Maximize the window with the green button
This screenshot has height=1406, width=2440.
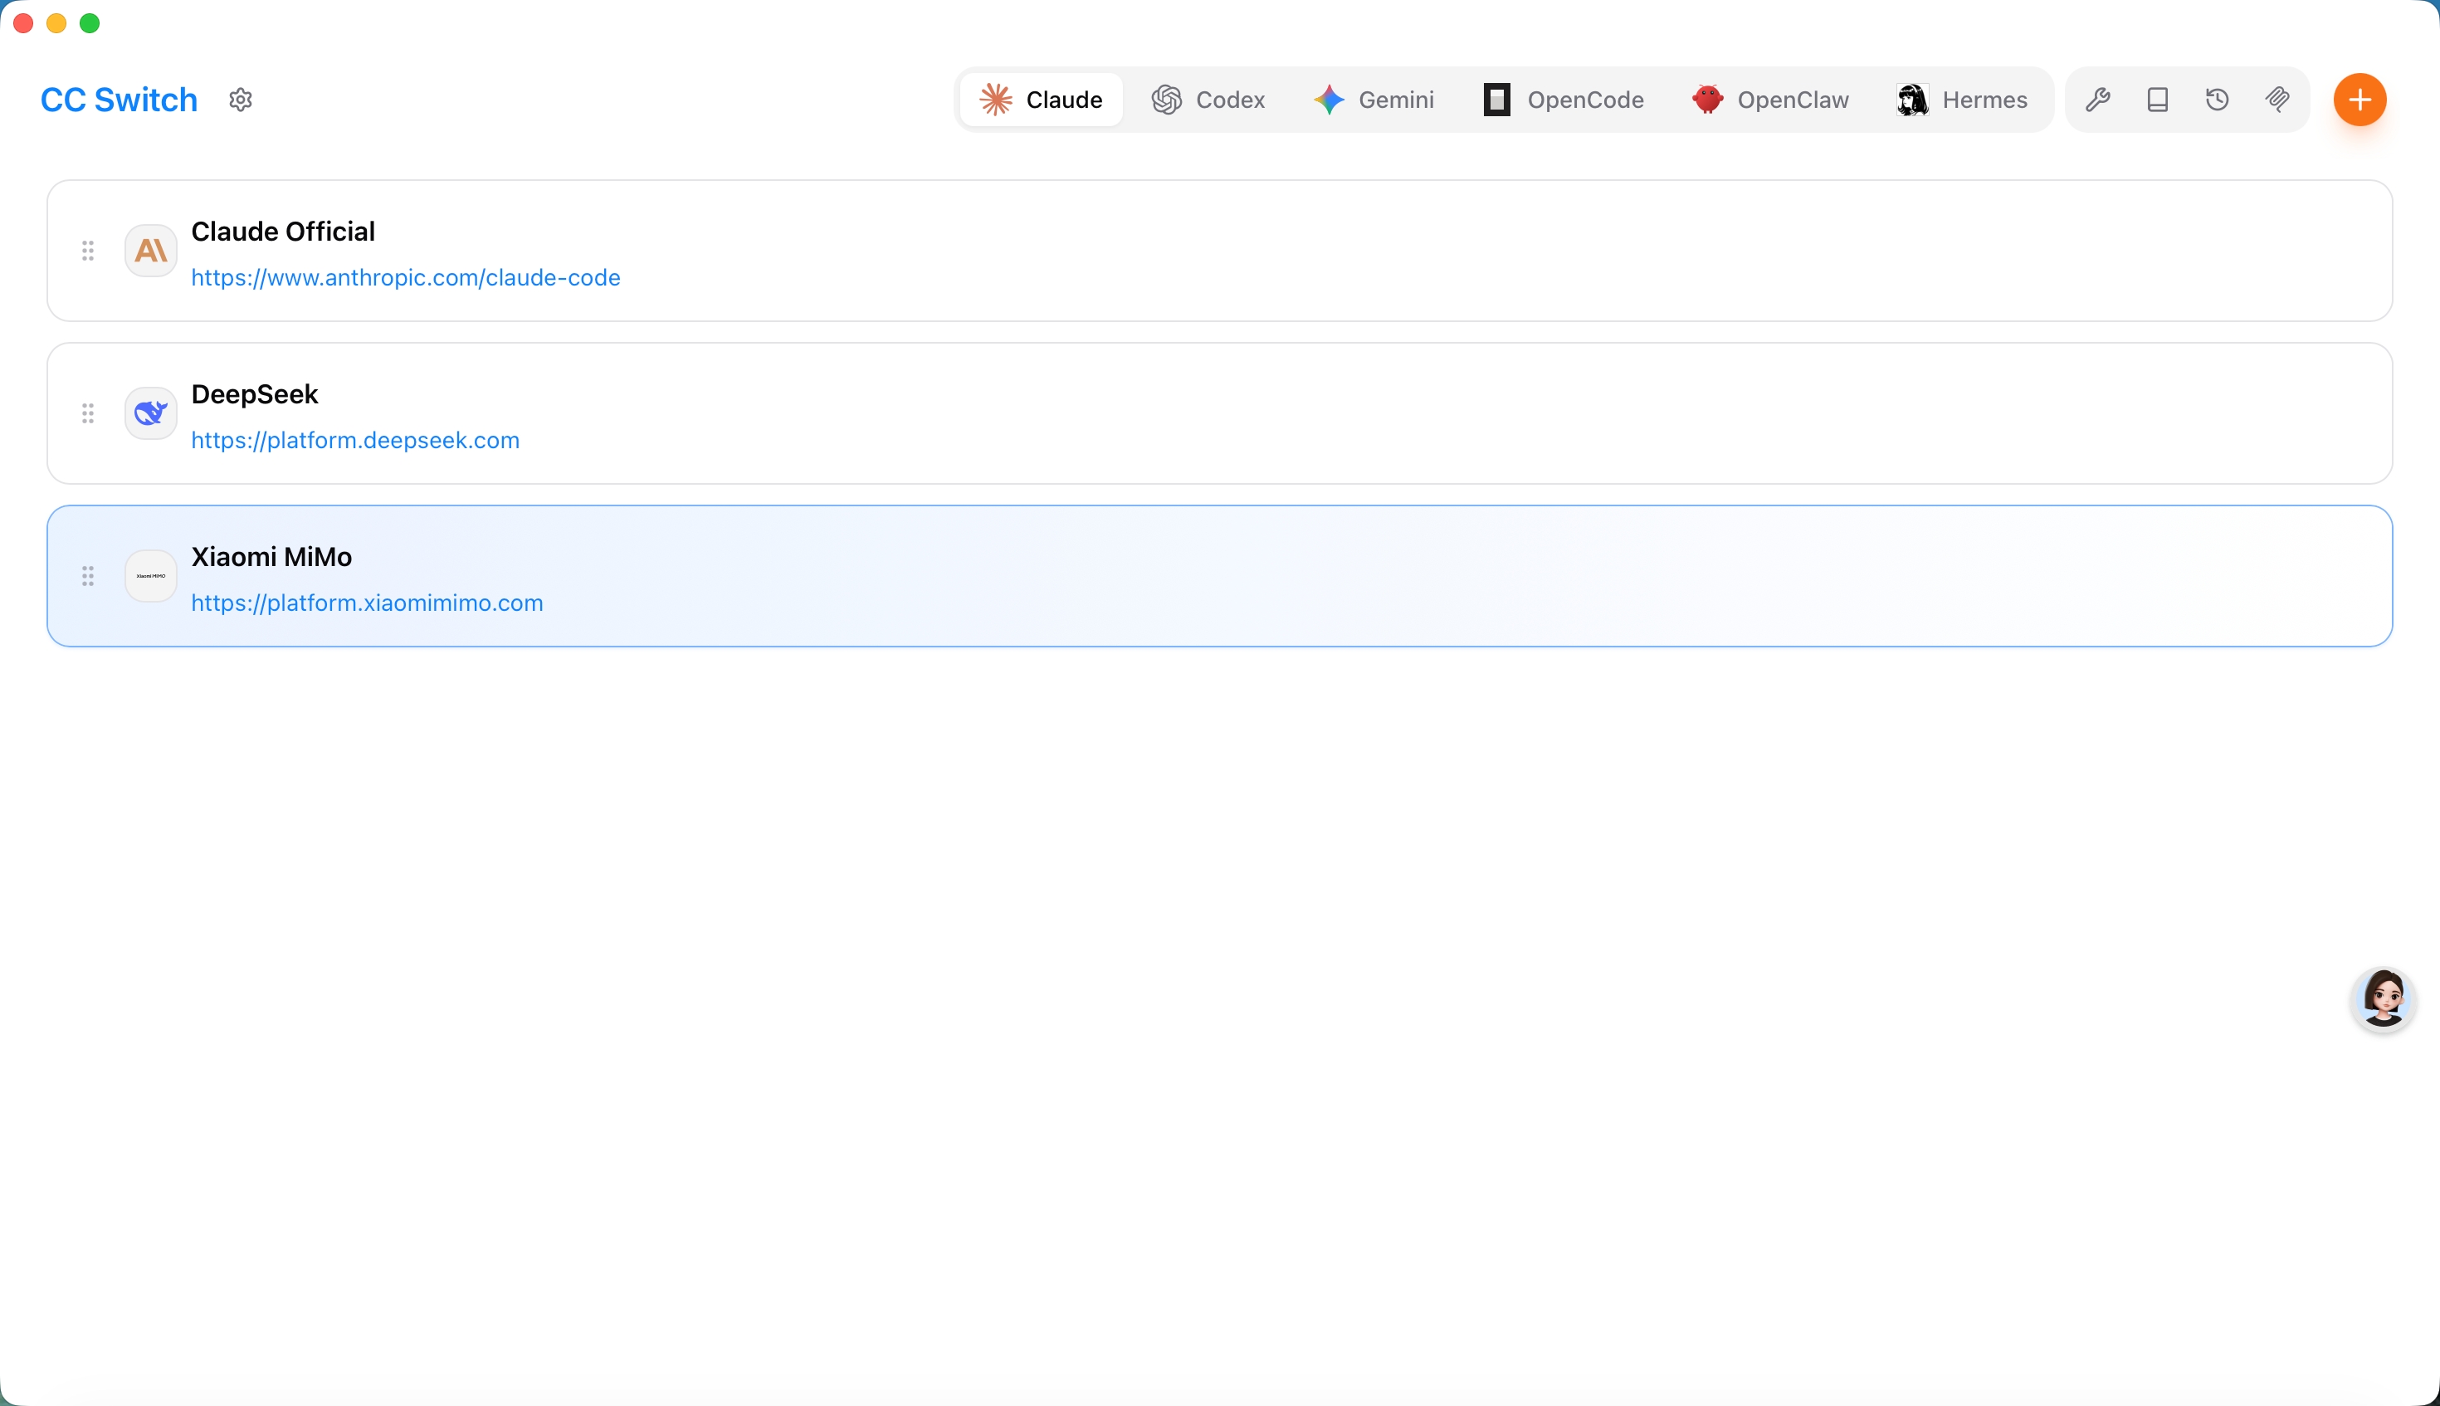coord(90,23)
